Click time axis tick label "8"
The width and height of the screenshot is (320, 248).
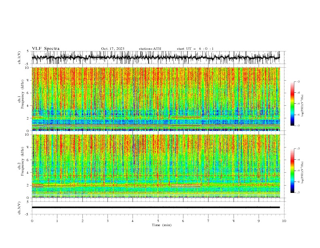click(x=234, y=221)
